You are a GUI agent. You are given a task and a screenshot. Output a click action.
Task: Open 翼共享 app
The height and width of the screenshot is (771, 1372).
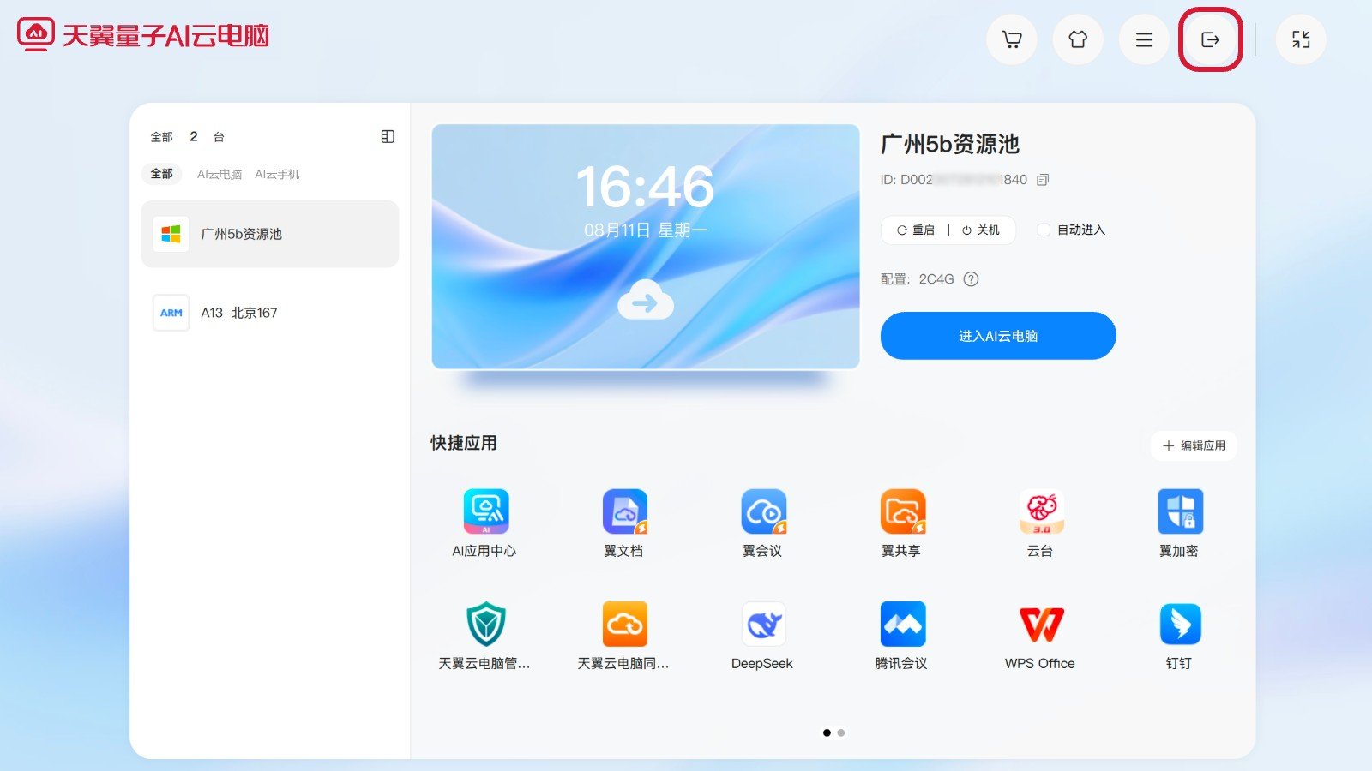coord(902,523)
